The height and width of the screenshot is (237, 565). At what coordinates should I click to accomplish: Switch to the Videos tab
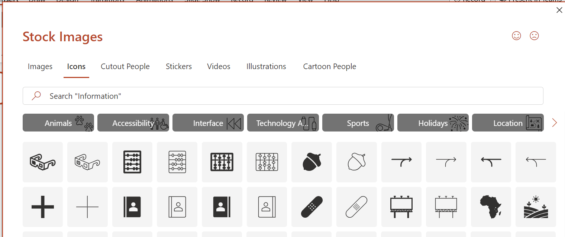(x=219, y=66)
